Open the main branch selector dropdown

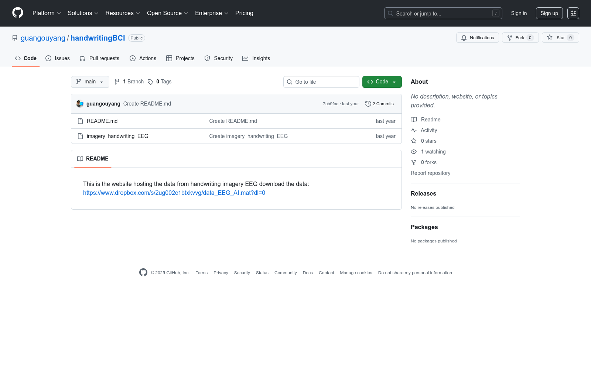click(90, 82)
